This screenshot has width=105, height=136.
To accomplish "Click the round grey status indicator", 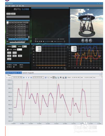I will pyautogui.click(x=14, y=67).
